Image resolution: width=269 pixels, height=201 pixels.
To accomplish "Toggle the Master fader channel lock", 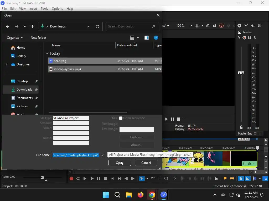I will 241,127.
